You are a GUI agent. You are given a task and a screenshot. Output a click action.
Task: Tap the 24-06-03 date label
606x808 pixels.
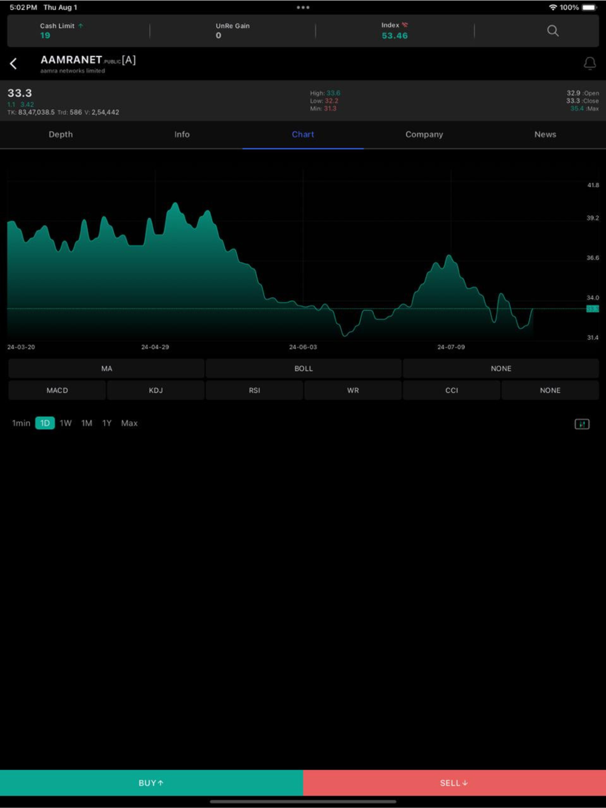point(303,347)
